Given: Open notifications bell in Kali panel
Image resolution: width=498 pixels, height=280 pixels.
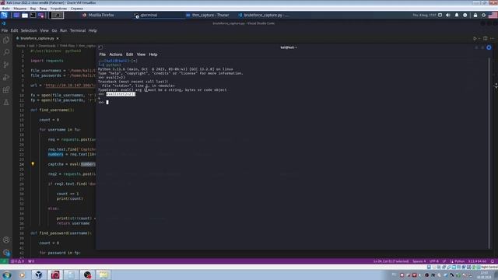Looking at the screenshot, I should 457,15.
